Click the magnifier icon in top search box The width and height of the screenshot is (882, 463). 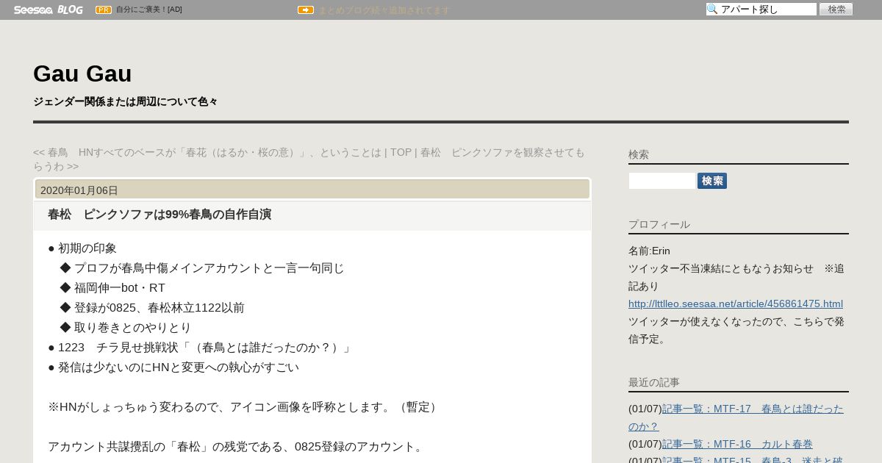(712, 10)
